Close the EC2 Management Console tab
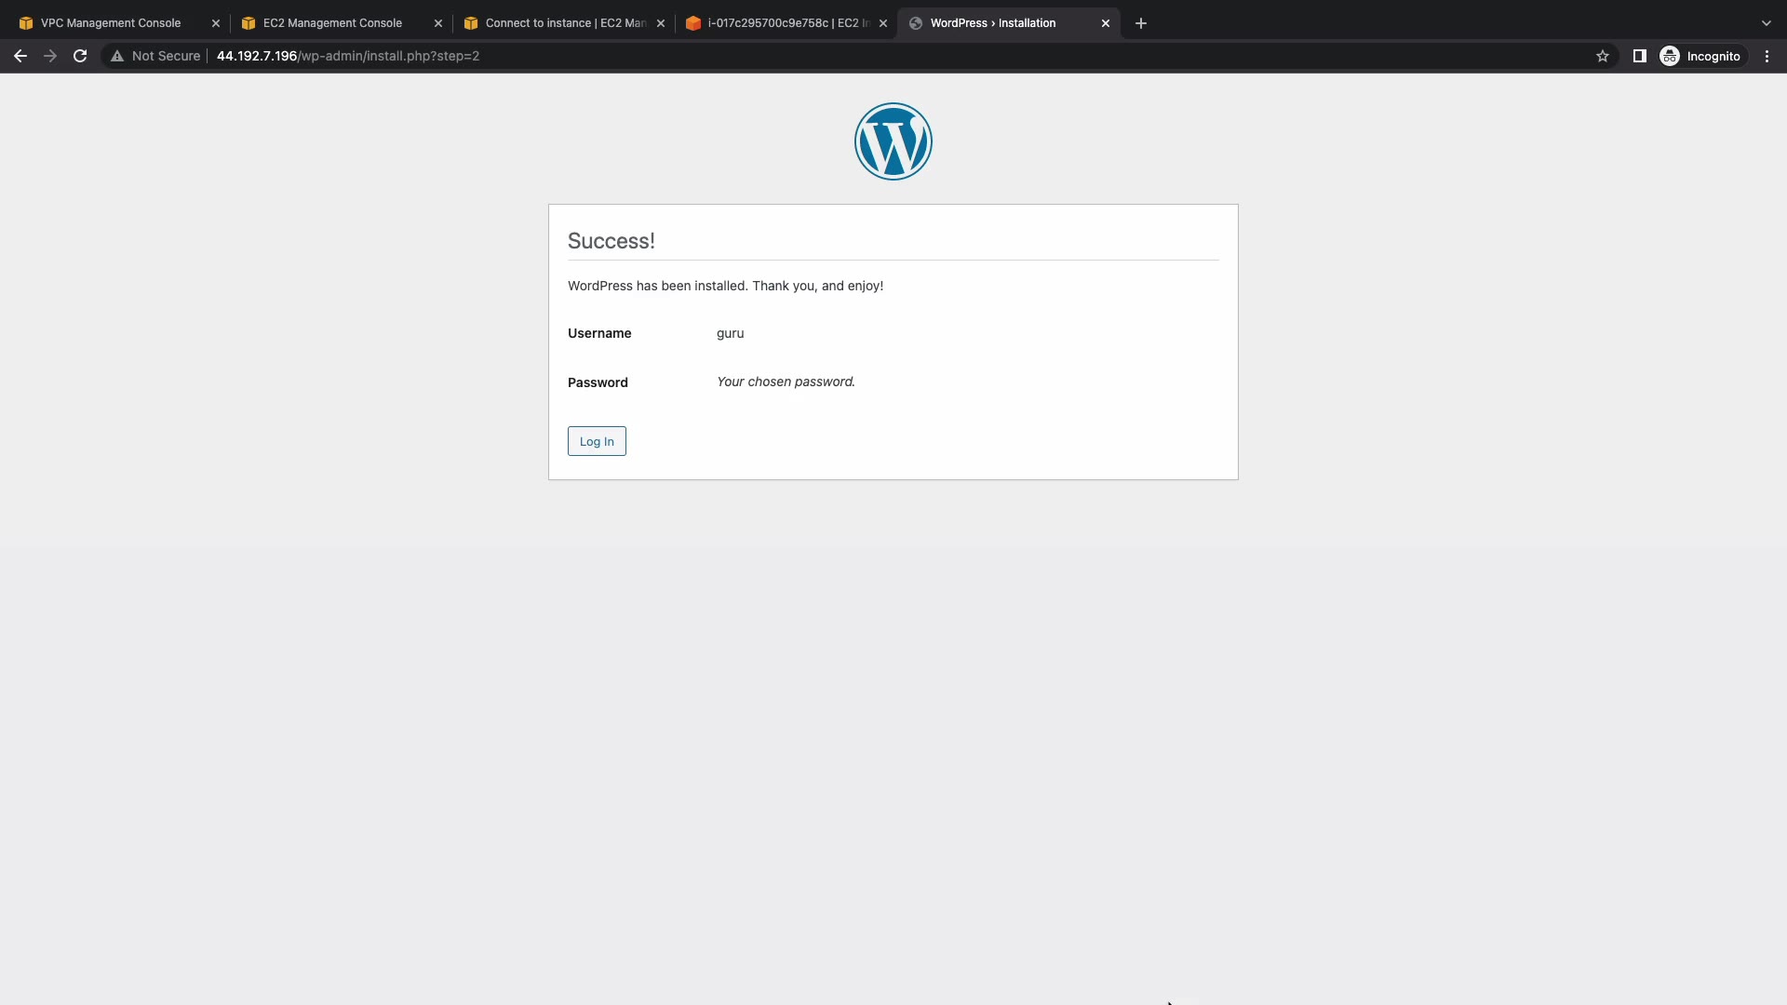 click(x=437, y=23)
